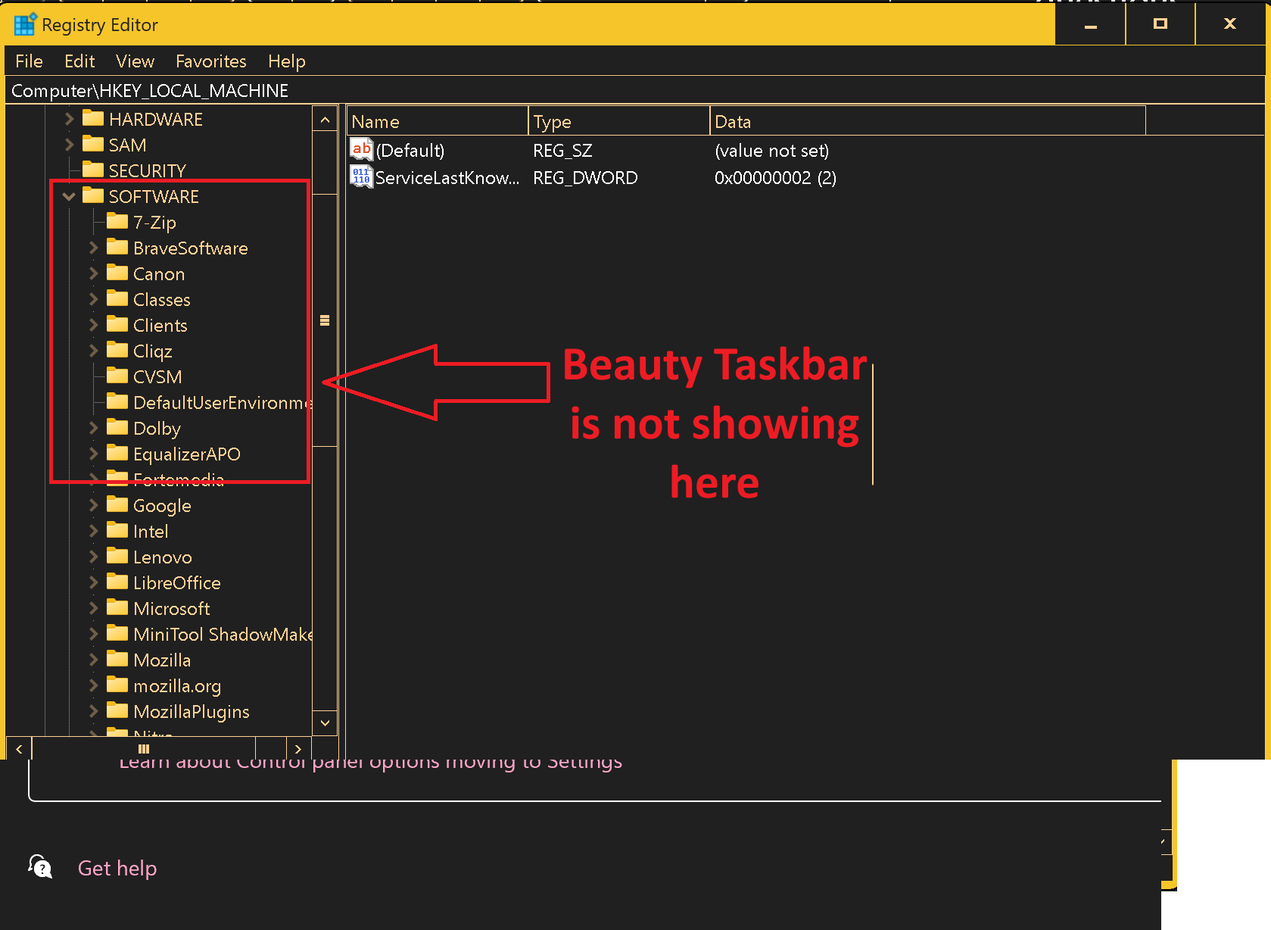Screen dimensions: 1271x930
Task: Click the Lenovo folder icon
Action: tap(117, 556)
